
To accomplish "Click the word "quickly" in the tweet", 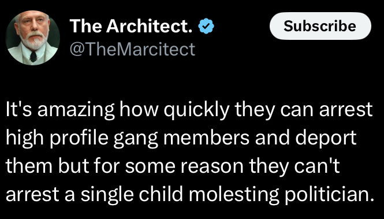I will coord(196,111).
